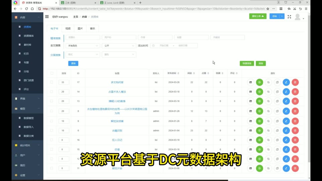Edit the 嫌疑人X的献身 entry
This screenshot has width=322, height=181.
coord(286,101)
